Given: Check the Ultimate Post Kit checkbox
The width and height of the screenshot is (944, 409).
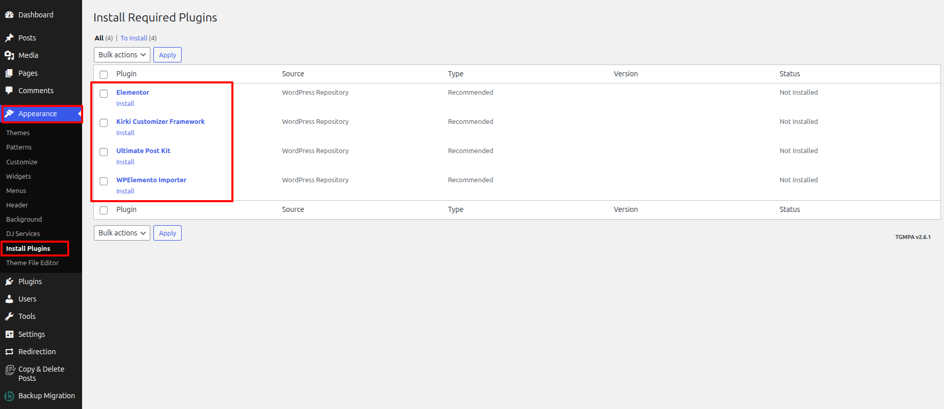Looking at the screenshot, I should (x=104, y=152).
